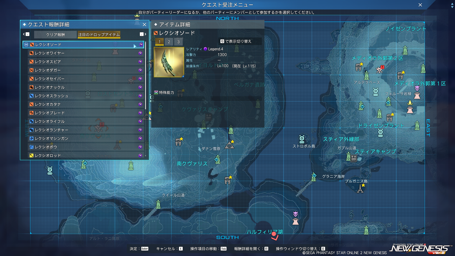Click the ガブル山道 map label
The width and height of the screenshot is (455, 256).
tap(347, 148)
